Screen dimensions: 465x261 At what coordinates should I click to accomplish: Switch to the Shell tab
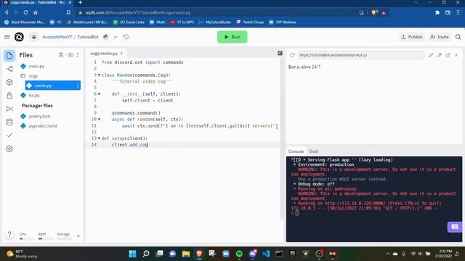click(313, 152)
